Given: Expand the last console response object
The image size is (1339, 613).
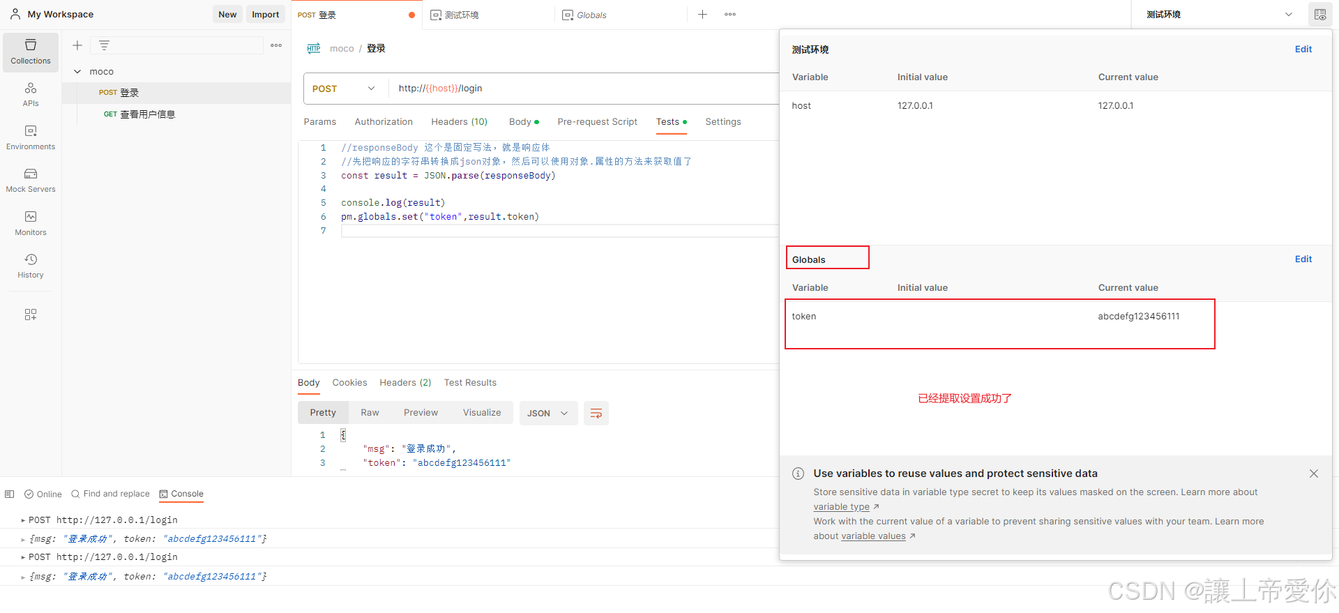Looking at the screenshot, I should [23, 577].
